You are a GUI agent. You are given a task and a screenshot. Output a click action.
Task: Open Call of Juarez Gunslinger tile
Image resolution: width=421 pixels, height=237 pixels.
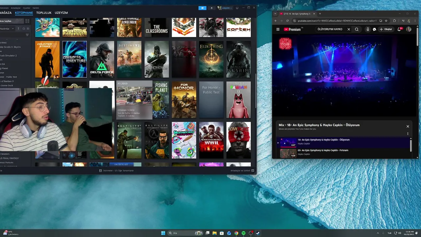coord(129,28)
